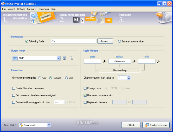Click the Browse... button
This screenshot has height=132, width=173.
tap(105, 41)
